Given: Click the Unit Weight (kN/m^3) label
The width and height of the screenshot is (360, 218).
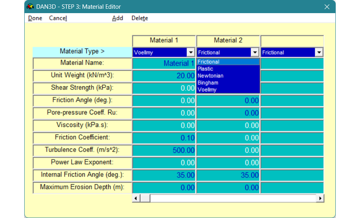Looking at the screenshot, I should point(82,76).
